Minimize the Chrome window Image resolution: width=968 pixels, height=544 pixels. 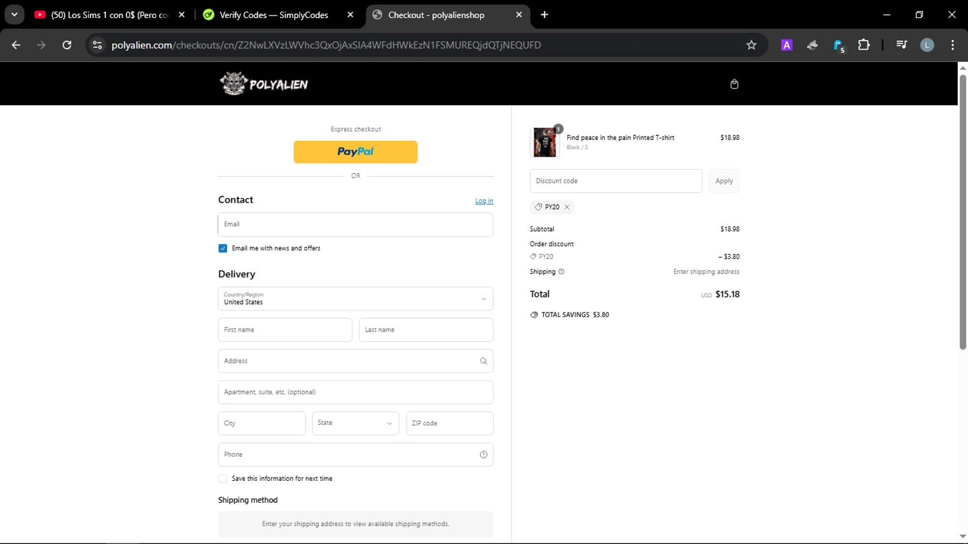(x=887, y=15)
